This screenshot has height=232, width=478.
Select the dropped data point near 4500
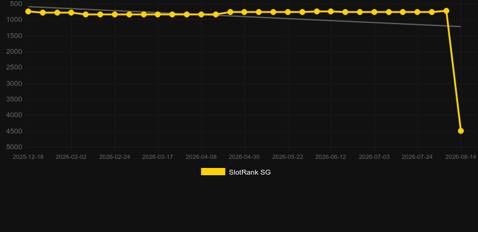click(x=461, y=131)
